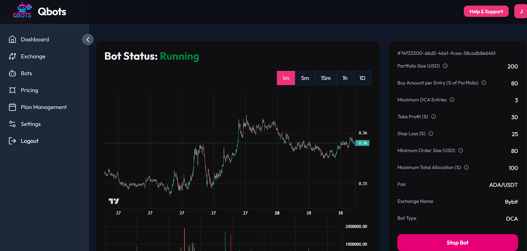Select the 1D chart interval

[x=362, y=78]
